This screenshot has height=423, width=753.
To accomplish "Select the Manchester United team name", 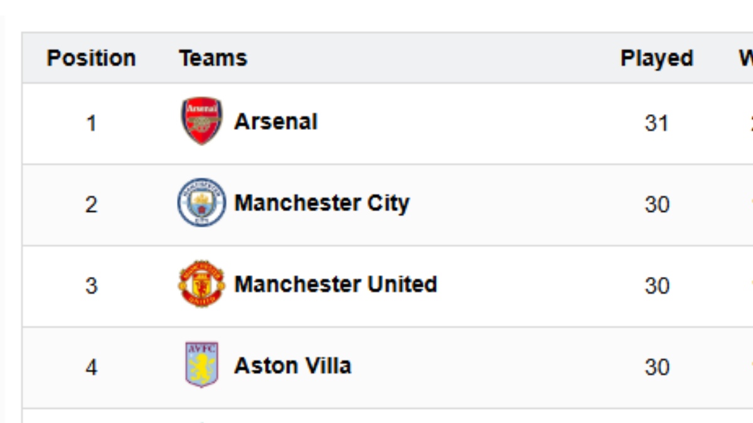I will coord(335,285).
